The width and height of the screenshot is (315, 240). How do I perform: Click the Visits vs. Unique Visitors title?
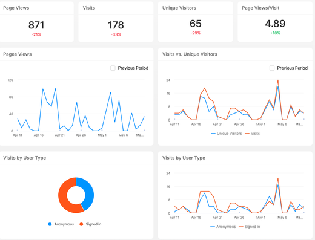pos(190,54)
